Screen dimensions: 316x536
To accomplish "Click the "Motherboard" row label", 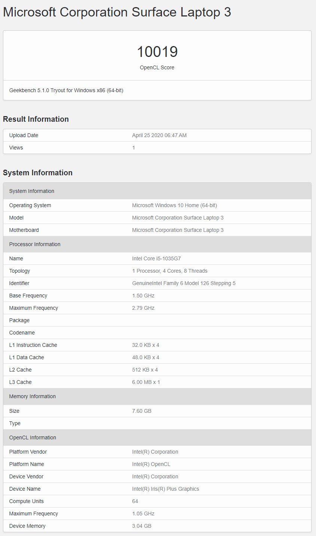I will [x=24, y=230].
